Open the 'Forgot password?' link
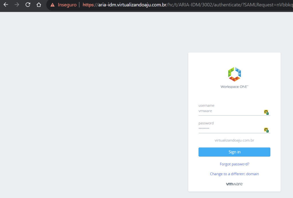Image resolution: width=293 pixels, height=198 pixels. (x=234, y=164)
